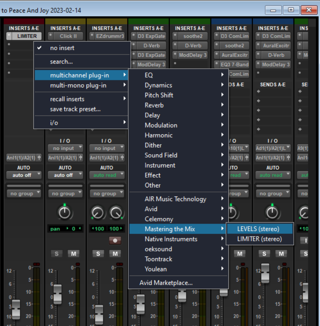Select the checked no insert option

click(82, 48)
